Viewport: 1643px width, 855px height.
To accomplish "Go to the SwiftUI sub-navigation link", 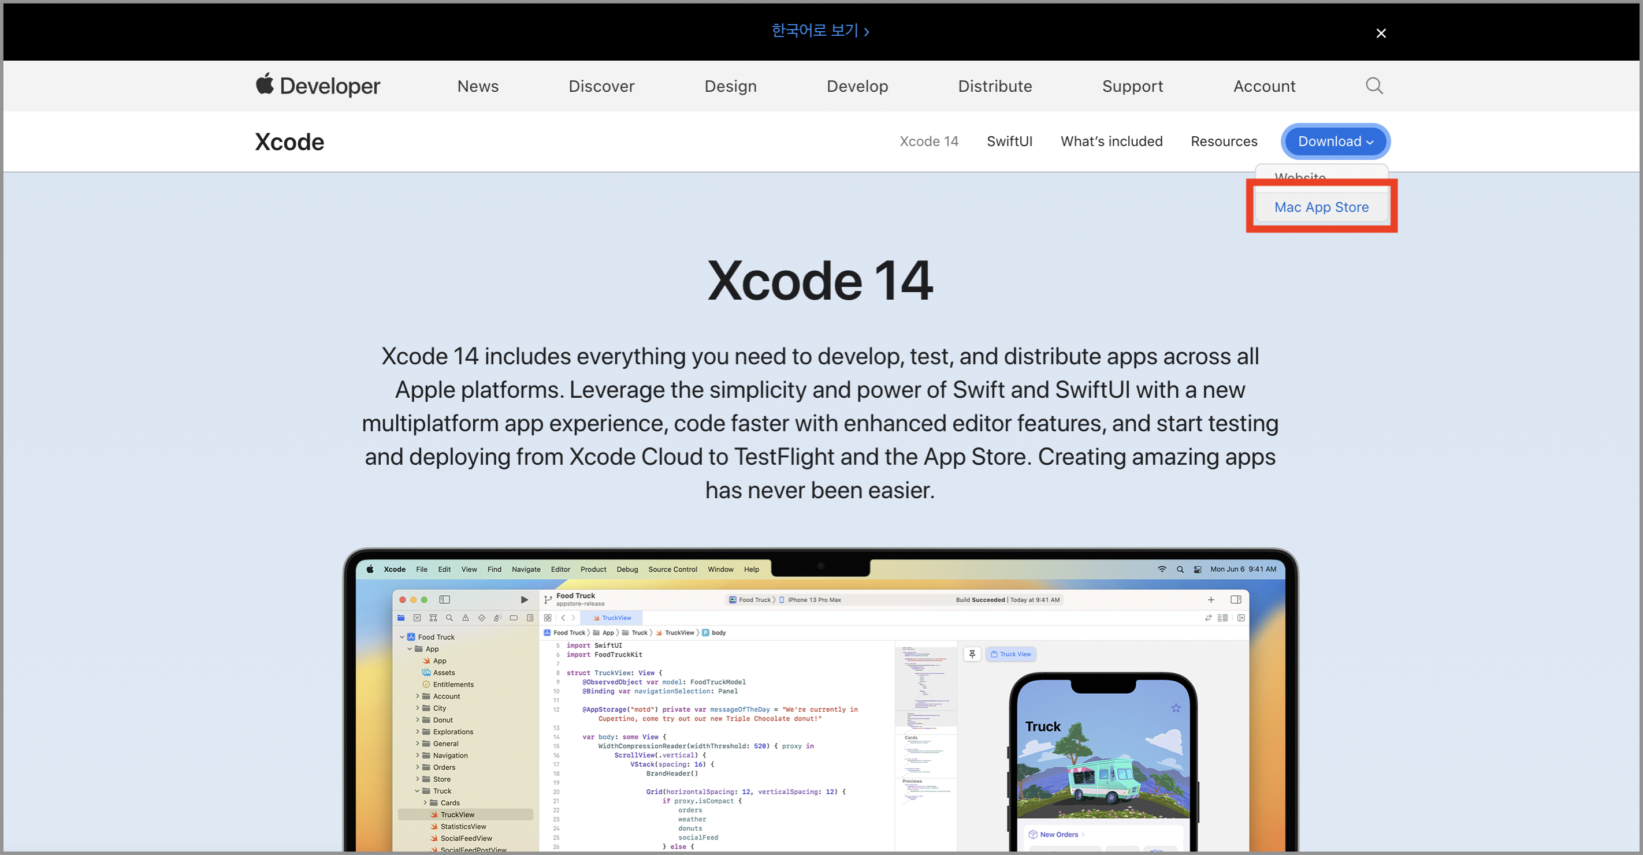I will pyautogui.click(x=1009, y=141).
